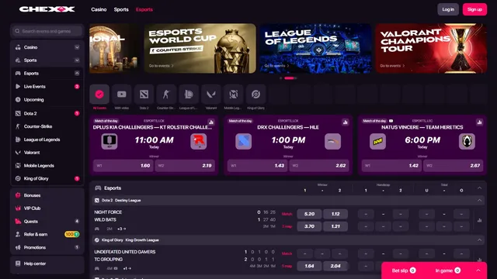Filter by League of Legends icon in row
The width and height of the screenshot is (497, 279).
pyautogui.click(x=189, y=95)
